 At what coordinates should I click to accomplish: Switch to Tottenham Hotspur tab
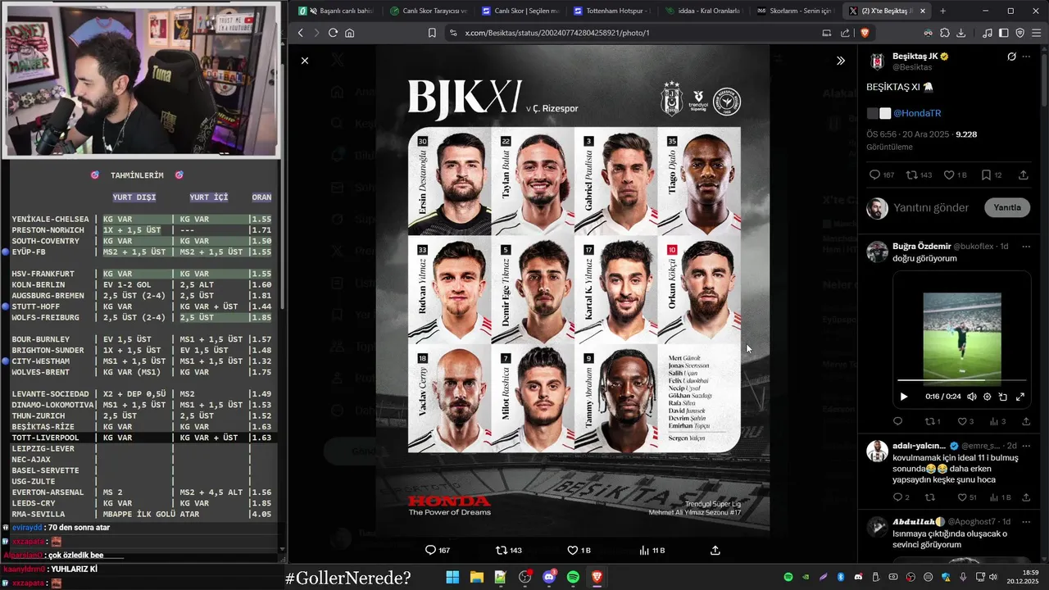611,11
